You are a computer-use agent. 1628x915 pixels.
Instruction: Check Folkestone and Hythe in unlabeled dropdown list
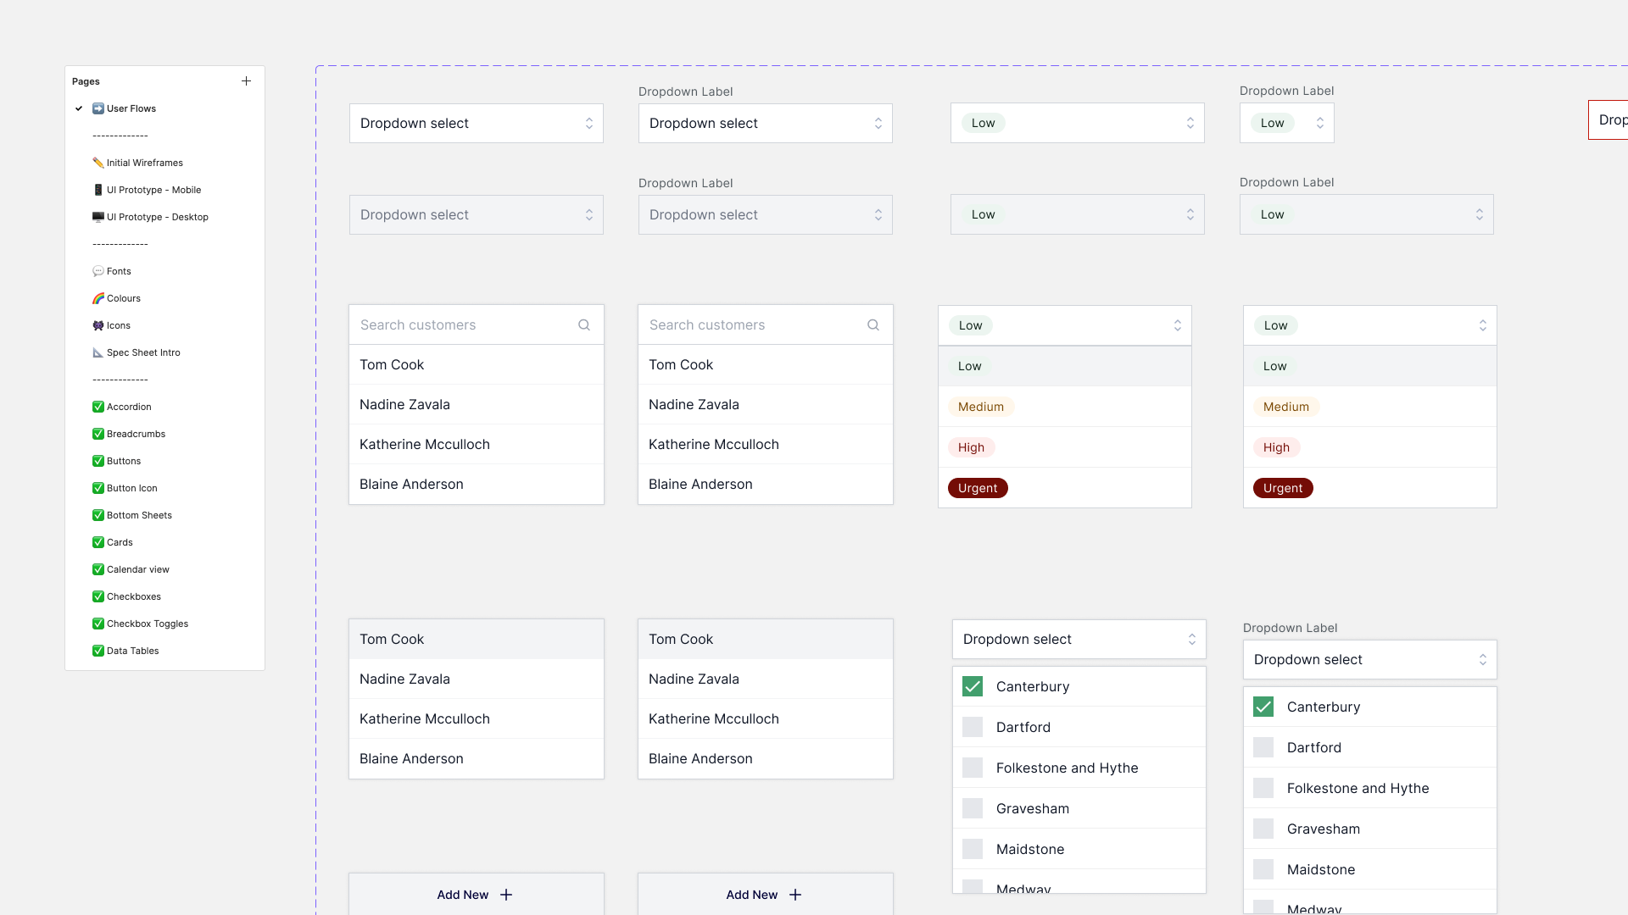973,768
